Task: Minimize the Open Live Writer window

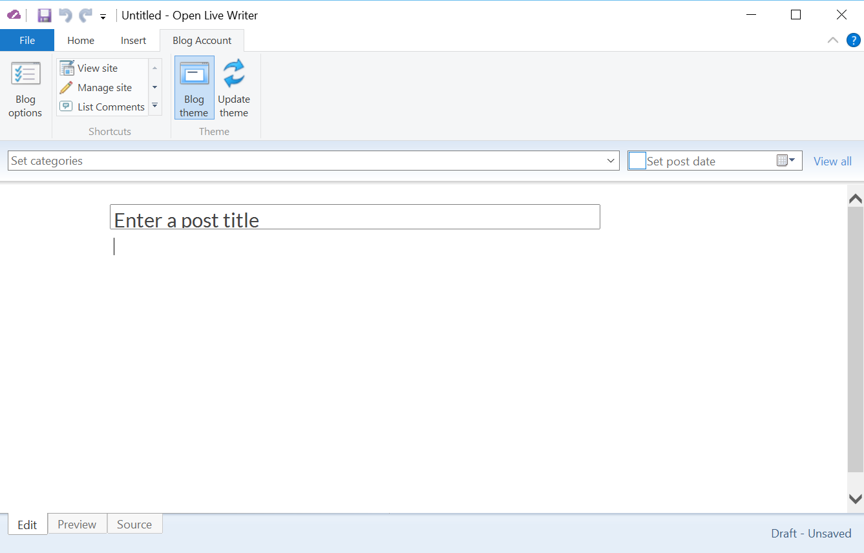Action: coord(750,15)
